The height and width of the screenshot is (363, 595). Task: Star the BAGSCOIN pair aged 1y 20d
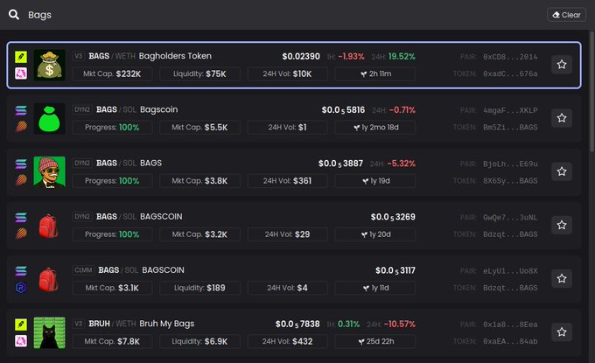coord(562,225)
